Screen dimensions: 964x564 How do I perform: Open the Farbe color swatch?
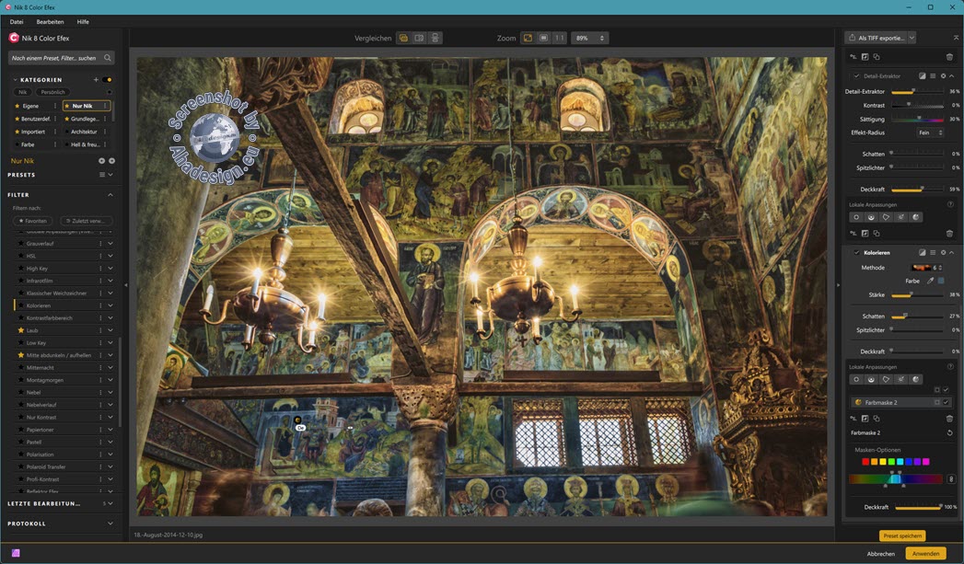941,281
